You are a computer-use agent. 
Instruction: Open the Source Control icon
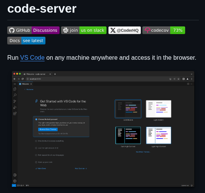(x=15, y=101)
